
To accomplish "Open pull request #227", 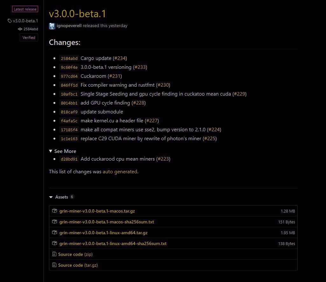I will click(152, 121).
